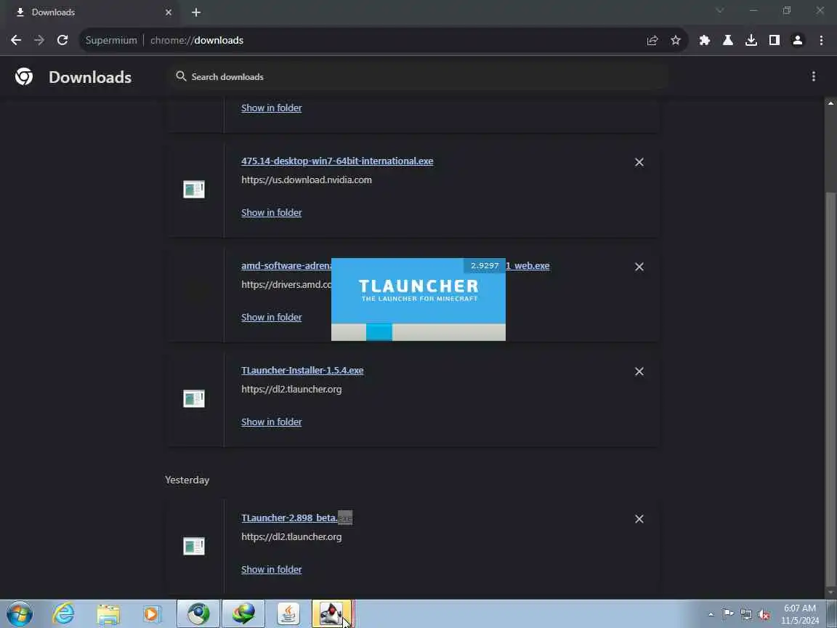
Task: Click the page vertical scrollbar thumb
Action: [x=830, y=390]
